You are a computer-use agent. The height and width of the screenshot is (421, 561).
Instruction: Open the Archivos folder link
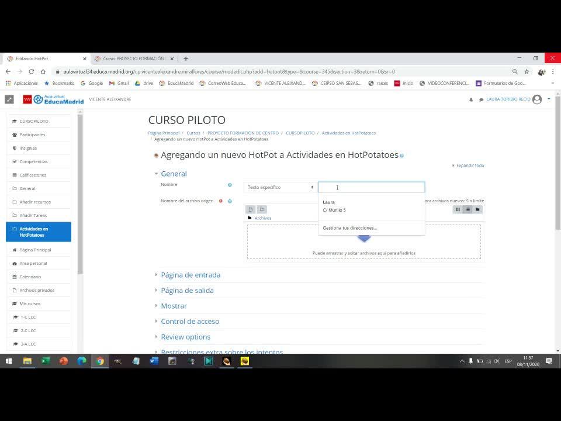[263, 218]
